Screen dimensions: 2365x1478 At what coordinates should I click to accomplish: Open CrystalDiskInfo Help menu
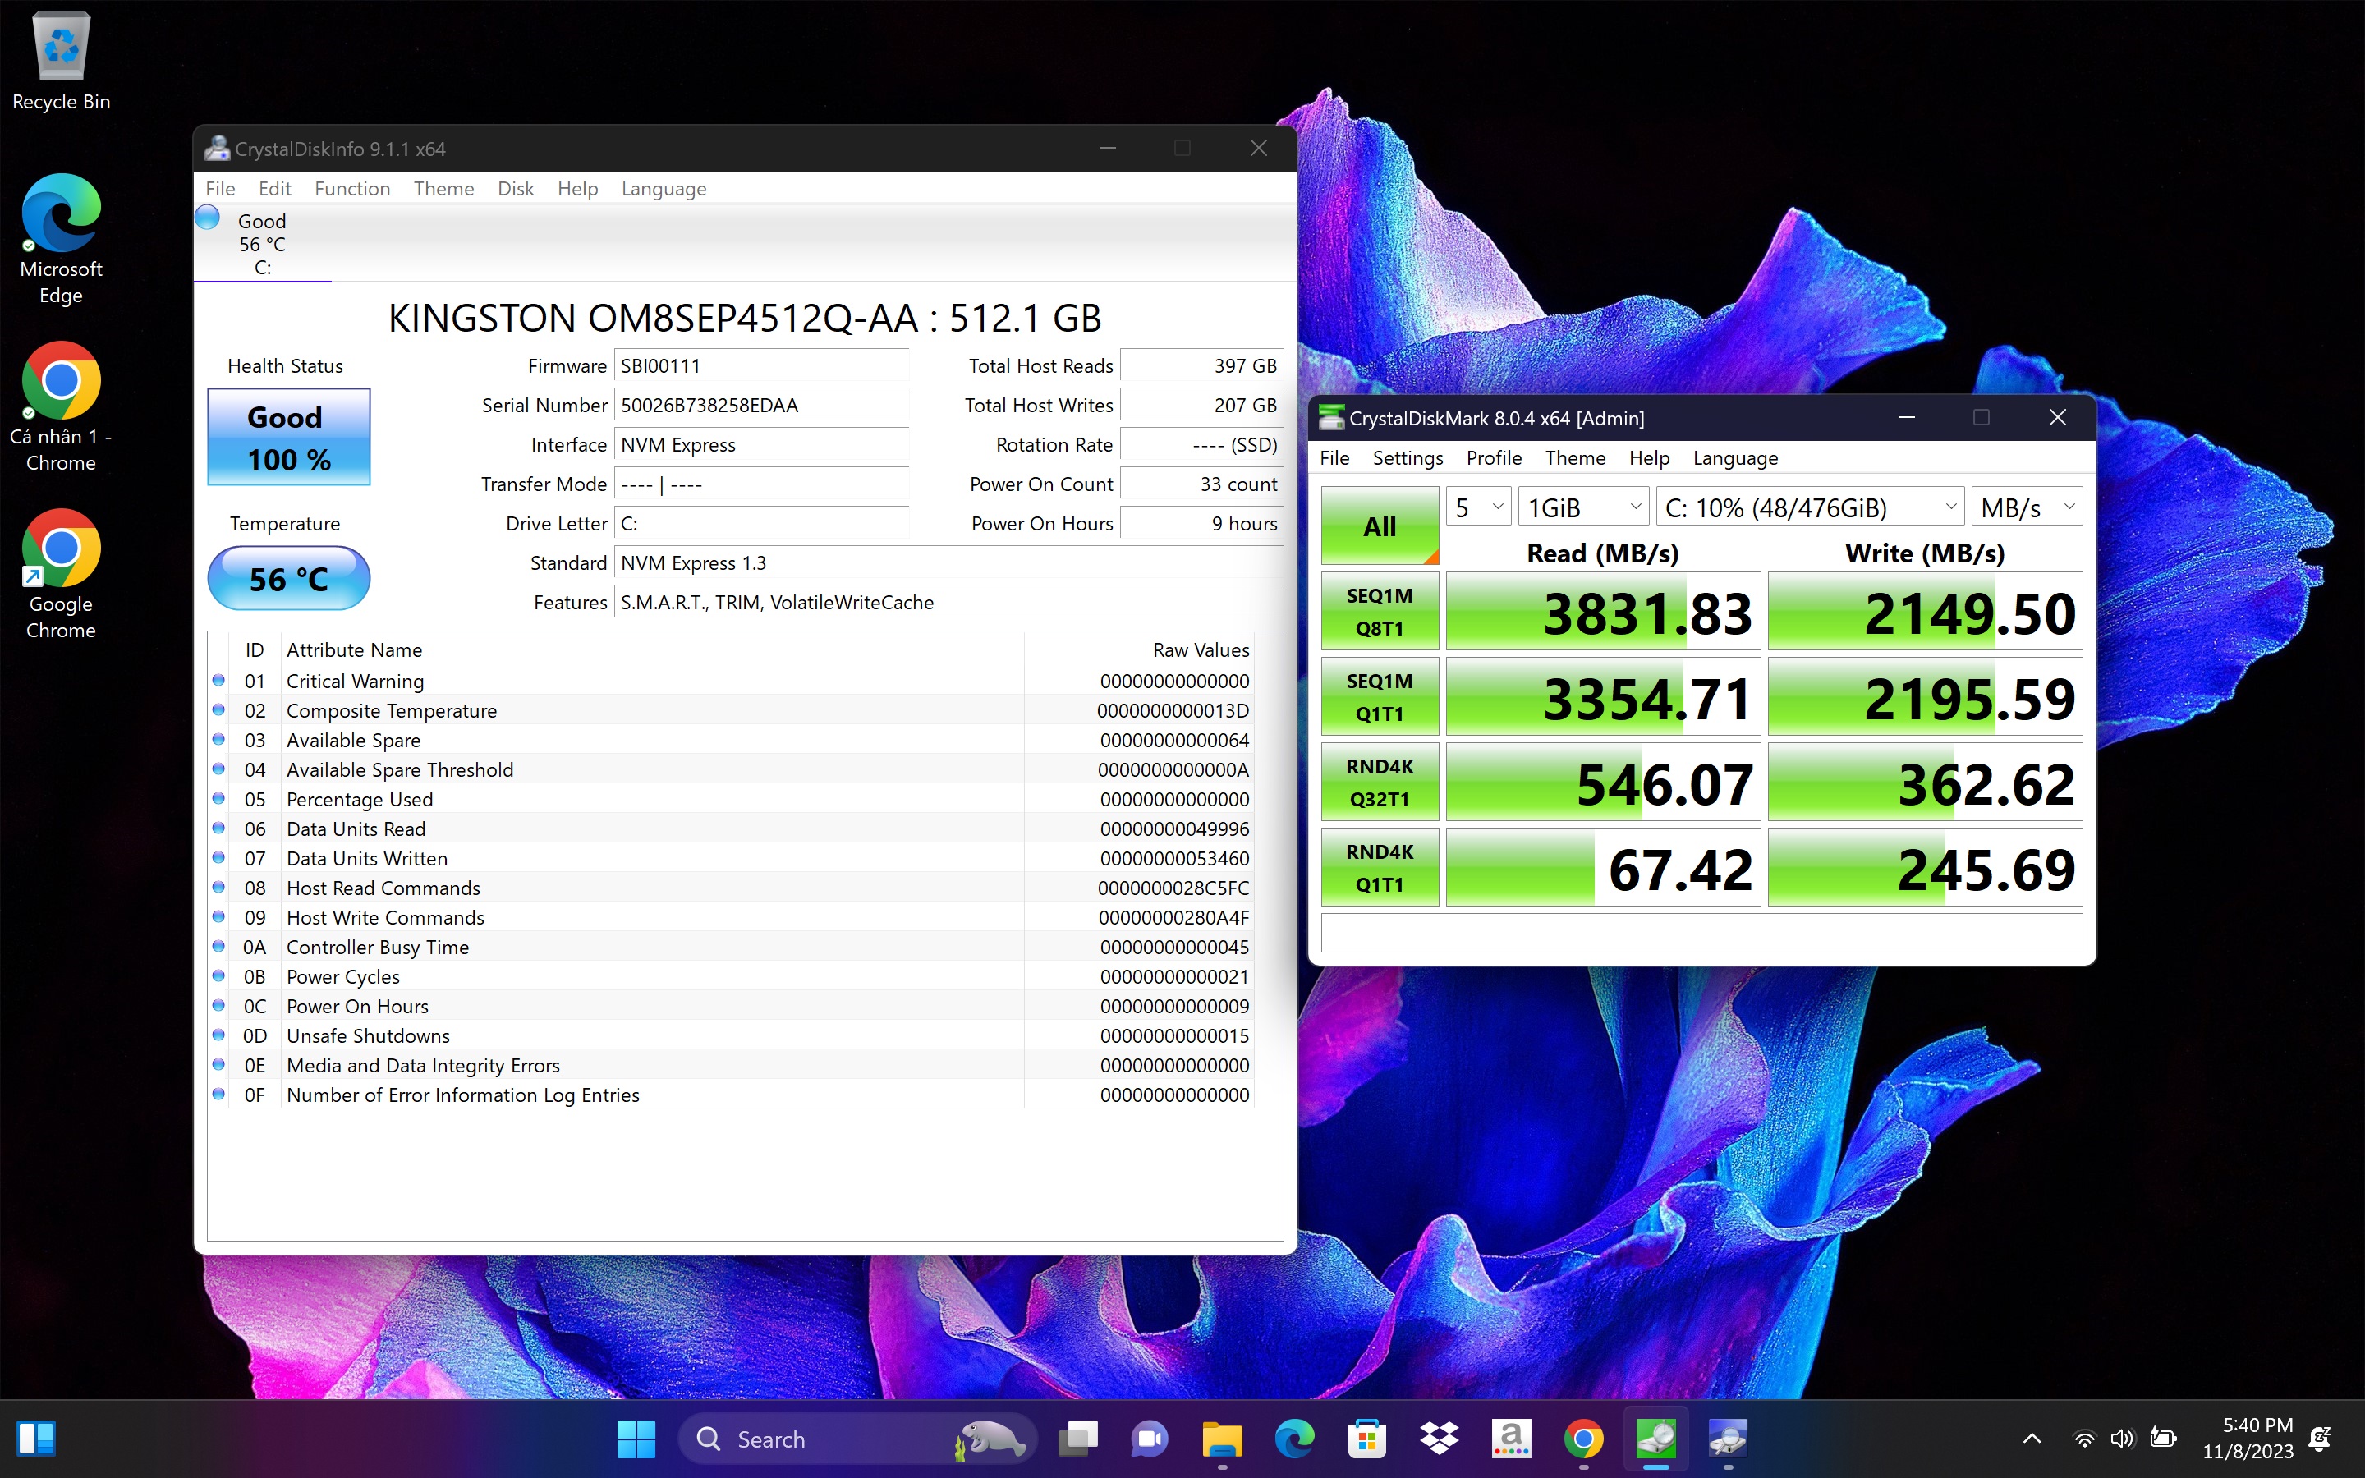(577, 189)
